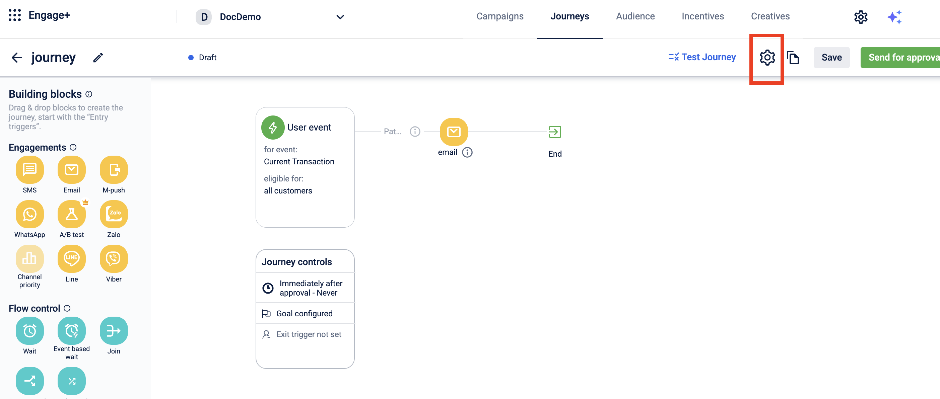Click the duplicate journey copy icon
The image size is (940, 399).
(x=793, y=58)
